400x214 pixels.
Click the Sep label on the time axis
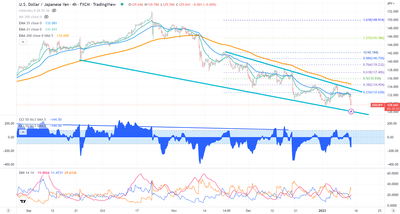pyautogui.click(x=28, y=211)
